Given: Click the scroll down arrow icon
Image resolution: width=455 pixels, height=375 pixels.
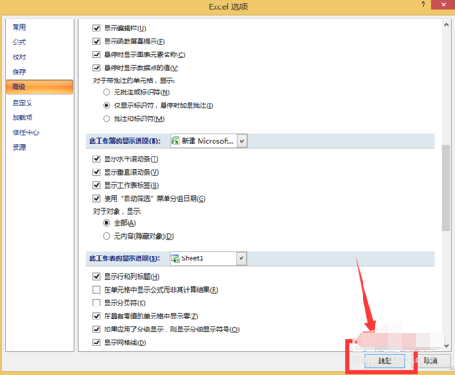Looking at the screenshot, I should point(446,346).
